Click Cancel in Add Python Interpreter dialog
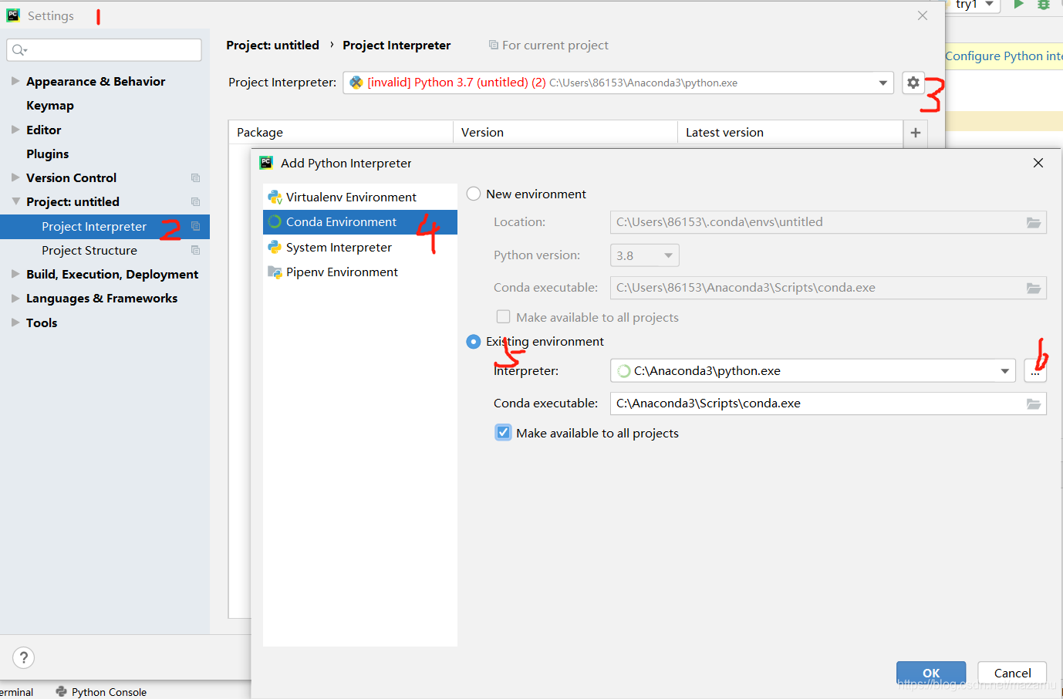Viewport: 1063px width, 699px height. tap(1012, 673)
